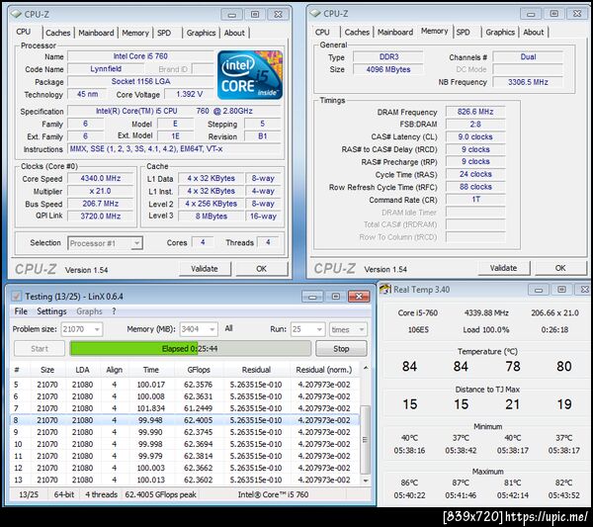Click the Load 100.0% text in Real Temp
Screen dimensions: 593x527
pos(486,329)
